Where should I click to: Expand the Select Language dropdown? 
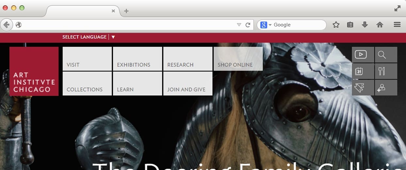tap(113, 37)
